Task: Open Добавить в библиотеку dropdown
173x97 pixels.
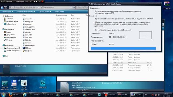Action: pyautogui.click(x=26, y=12)
